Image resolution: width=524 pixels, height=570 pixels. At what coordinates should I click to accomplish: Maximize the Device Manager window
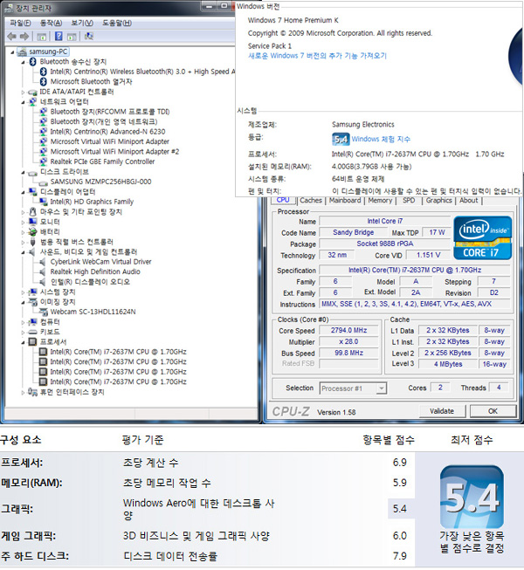click(224, 6)
